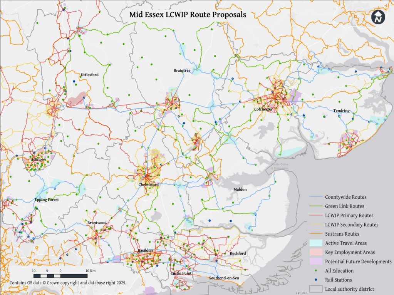The width and height of the screenshot is (394, 295).
Task: Click the blue Rail Stations dot in legend
Action: (x=316, y=280)
